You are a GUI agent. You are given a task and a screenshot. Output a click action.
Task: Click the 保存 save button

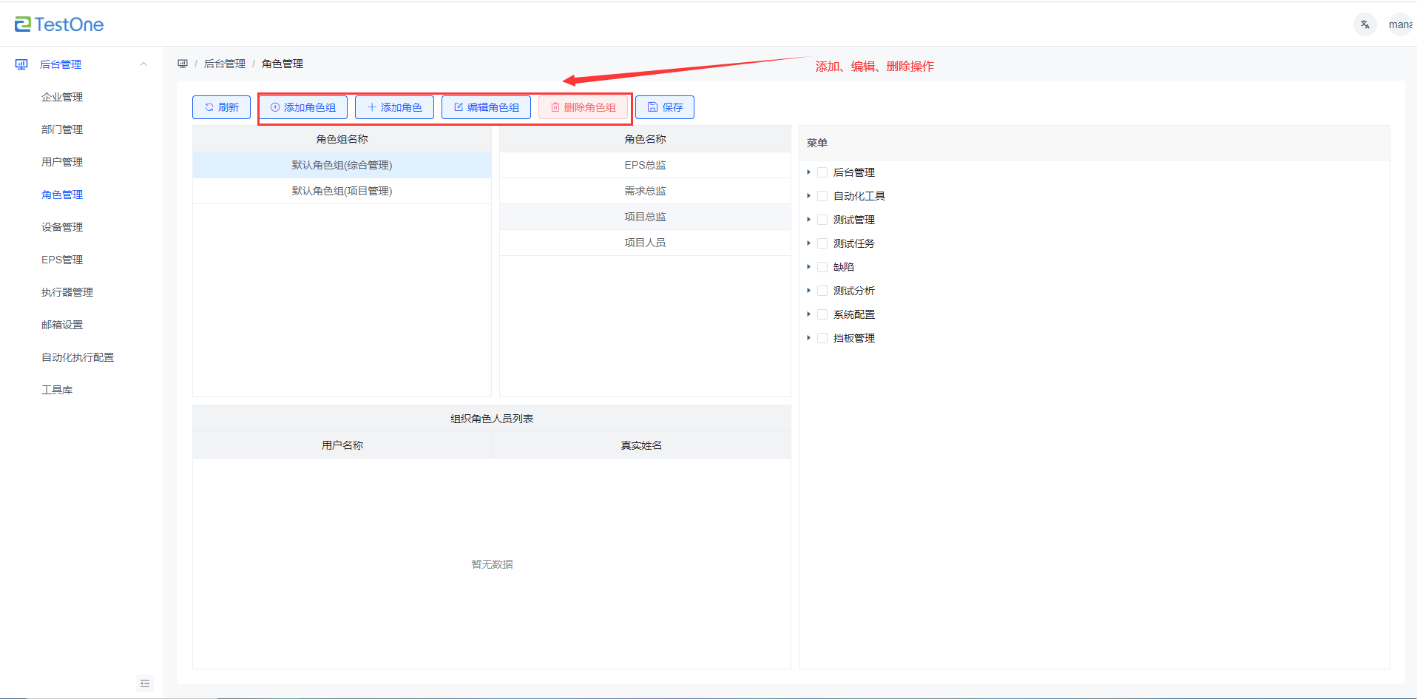click(664, 107)
